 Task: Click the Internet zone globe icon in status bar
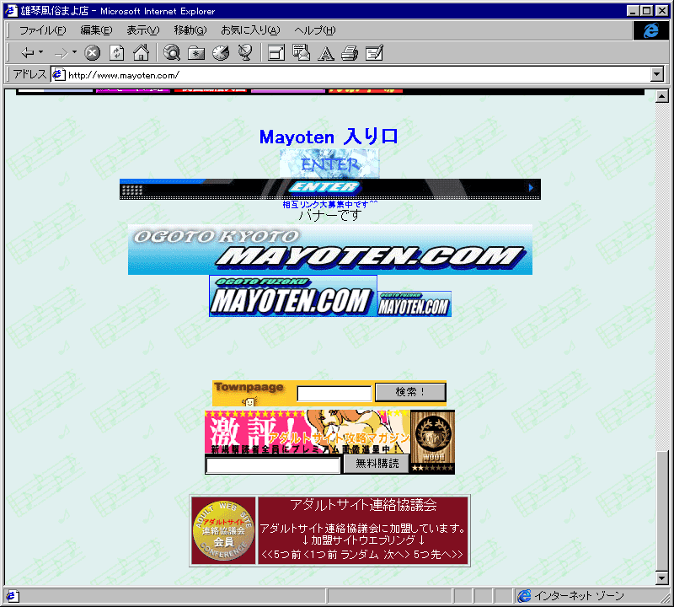pyautogui.click(x=524, y=596)
